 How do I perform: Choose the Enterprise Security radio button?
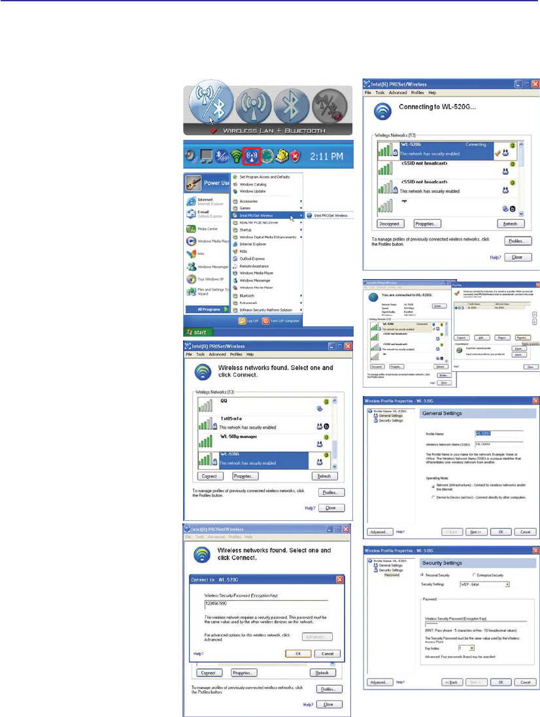click(x=474, y=575)
